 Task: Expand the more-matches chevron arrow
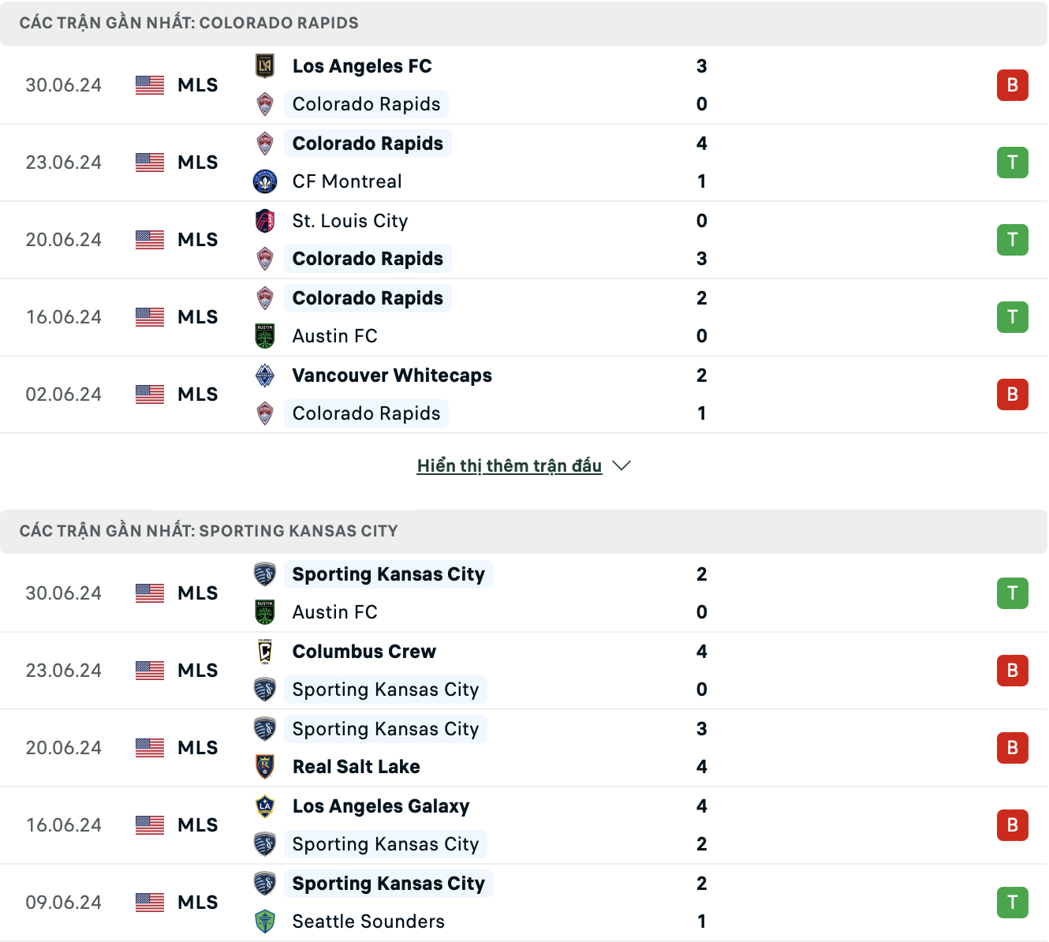(622, 466)
